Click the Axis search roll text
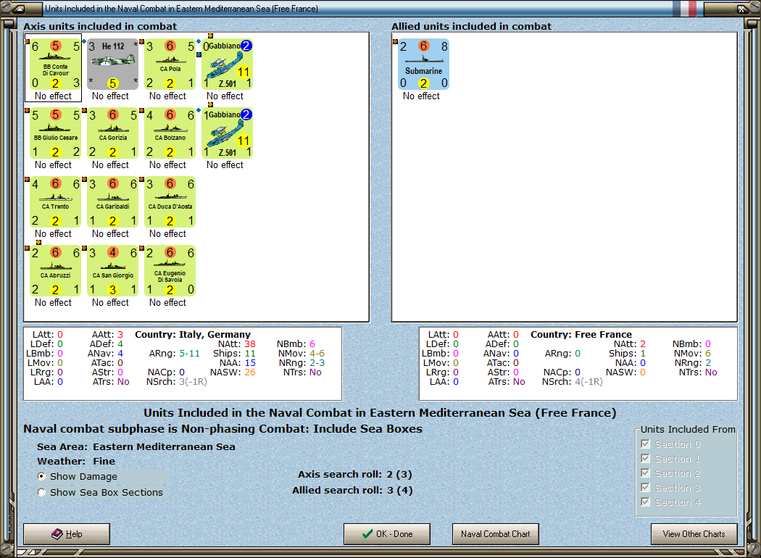 [x=355, y=474]
